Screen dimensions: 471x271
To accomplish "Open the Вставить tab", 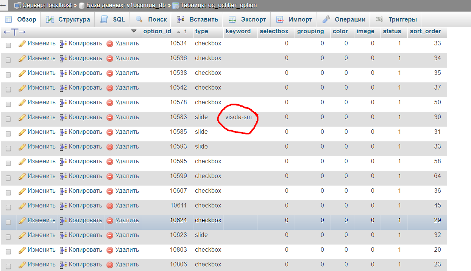I will tap(197, 19).
